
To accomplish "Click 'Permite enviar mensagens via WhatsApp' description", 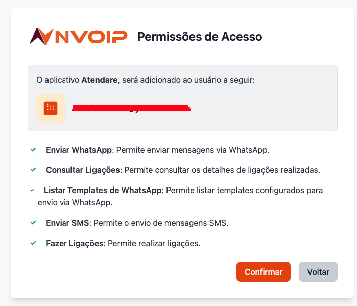I will click(193, 150).
